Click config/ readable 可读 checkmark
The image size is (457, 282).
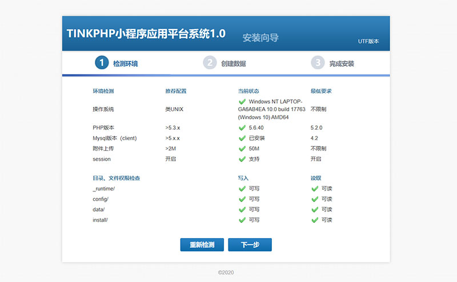(314, 199)
